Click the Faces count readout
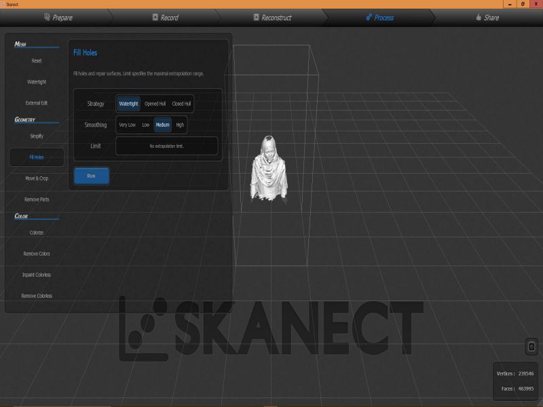The height and width of the screenshot is (407, 543). pyautogui.click(x=517, y=389)
